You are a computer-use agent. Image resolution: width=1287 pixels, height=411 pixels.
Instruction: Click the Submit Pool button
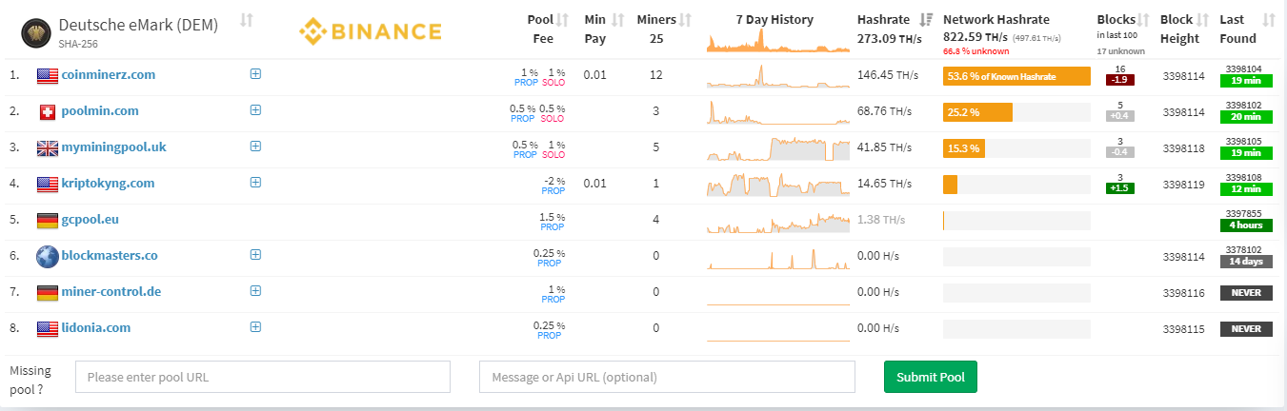pyautogui.click(x=931, y=377)
